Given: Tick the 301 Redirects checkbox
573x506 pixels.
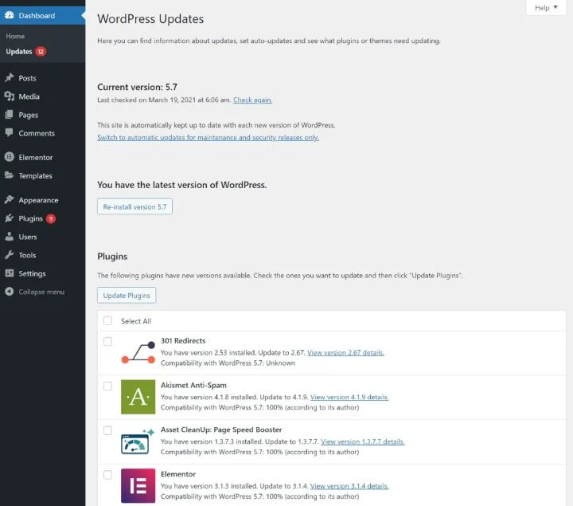Looking at the screenshot, I should (107, 342).
